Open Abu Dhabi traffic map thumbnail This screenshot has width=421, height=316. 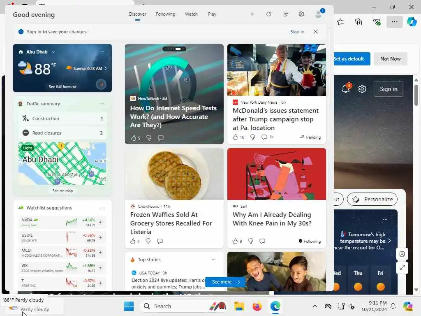[x=62, y=164]
